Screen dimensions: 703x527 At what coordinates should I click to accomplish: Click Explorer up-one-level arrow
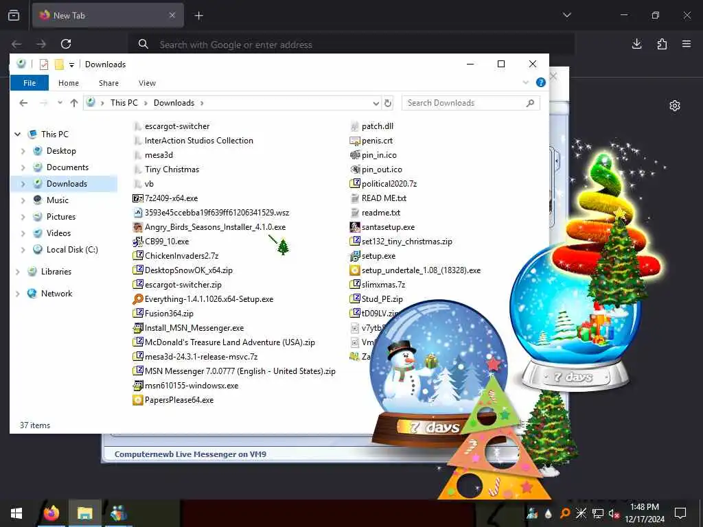pos(74,103)
